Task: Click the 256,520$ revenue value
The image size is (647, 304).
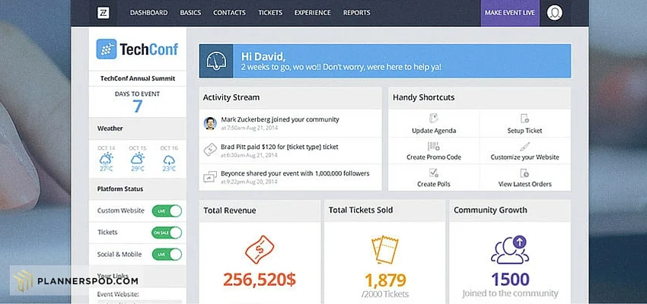Action: (260, 280)
